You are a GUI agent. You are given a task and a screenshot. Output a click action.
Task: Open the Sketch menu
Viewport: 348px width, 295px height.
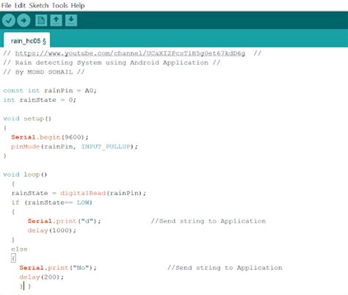[x=39, y=5]
